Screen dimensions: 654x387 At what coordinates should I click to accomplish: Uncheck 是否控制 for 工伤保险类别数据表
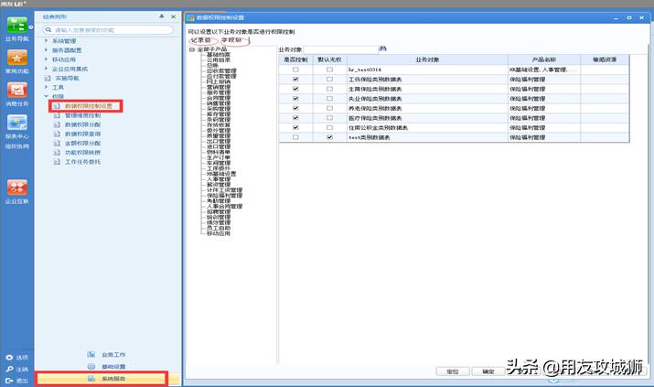(295, 80)
